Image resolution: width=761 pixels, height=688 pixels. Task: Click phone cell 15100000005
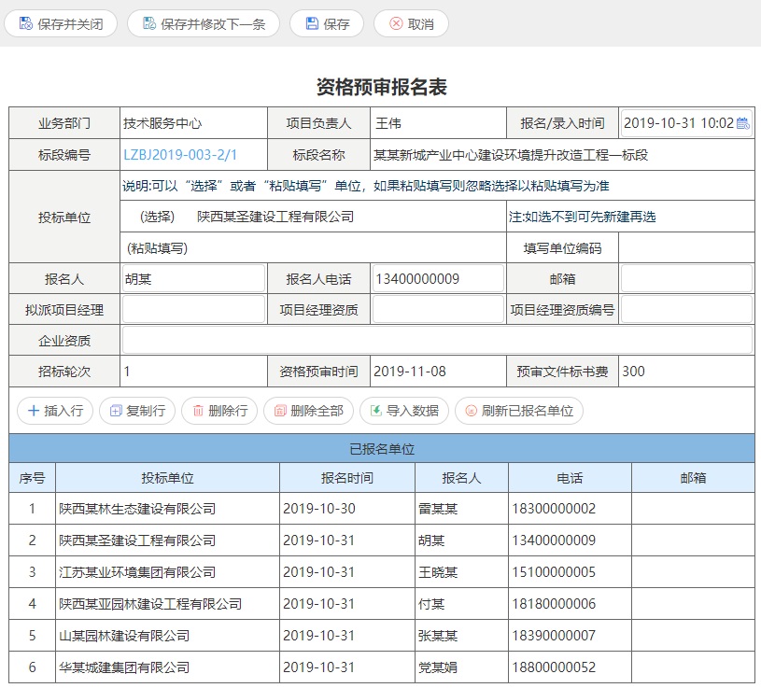[570, 572]
